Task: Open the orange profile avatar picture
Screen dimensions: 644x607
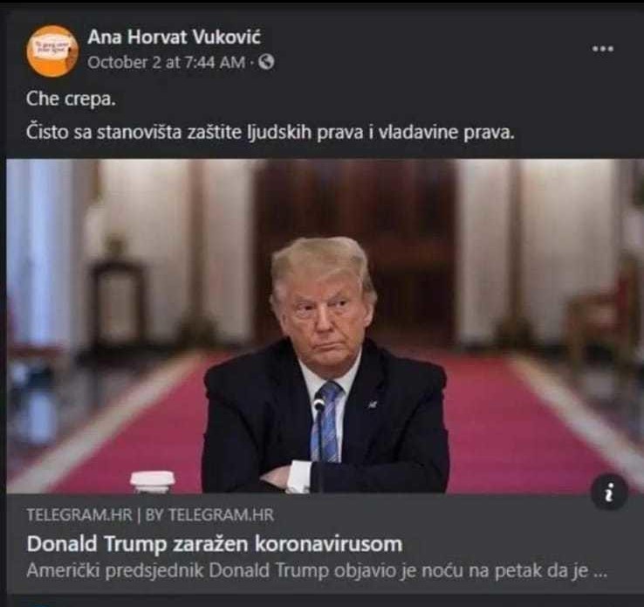Action: click(52, 51)
